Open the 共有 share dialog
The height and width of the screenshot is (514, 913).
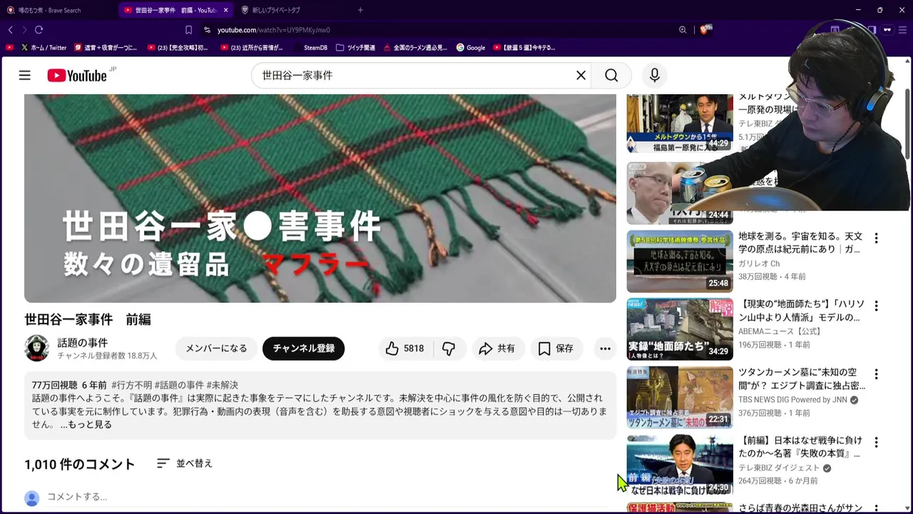click(497, 348)
